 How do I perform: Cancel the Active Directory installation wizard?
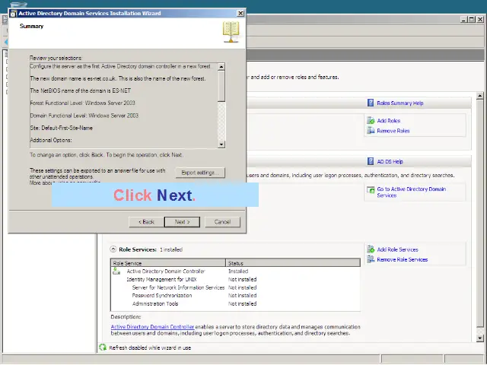(x=222, y=222)
